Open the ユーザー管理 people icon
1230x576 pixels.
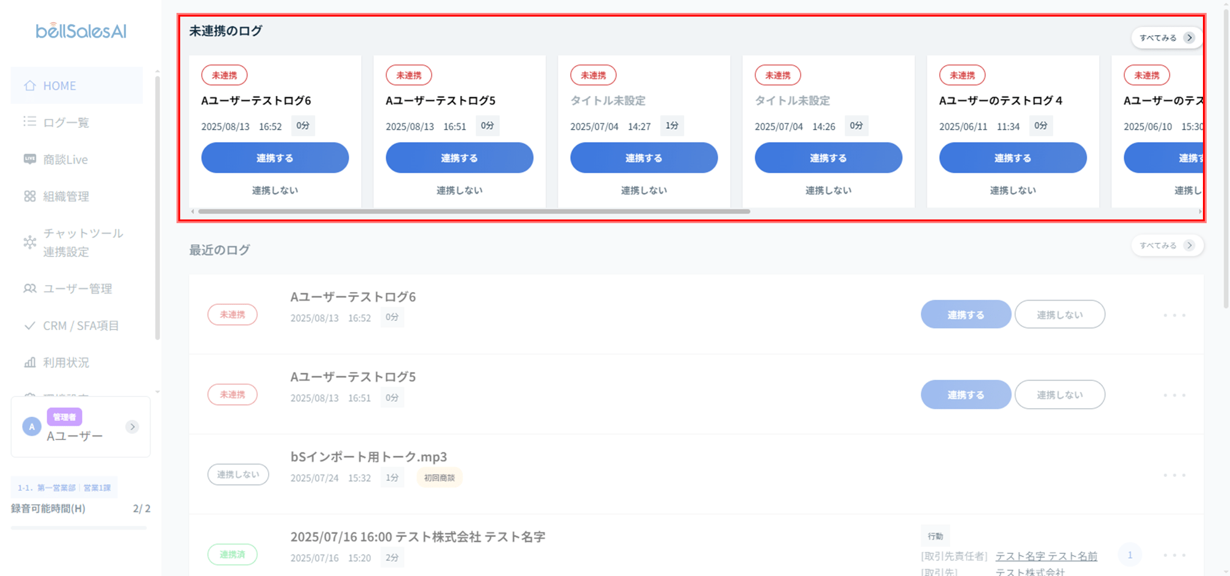point(30,288)
